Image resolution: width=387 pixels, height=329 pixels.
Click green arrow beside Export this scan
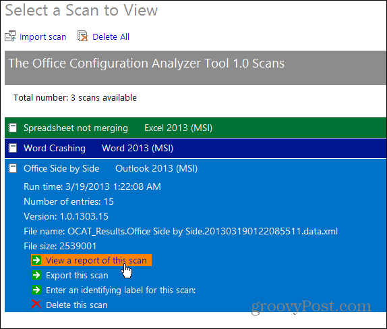(36, 275)
